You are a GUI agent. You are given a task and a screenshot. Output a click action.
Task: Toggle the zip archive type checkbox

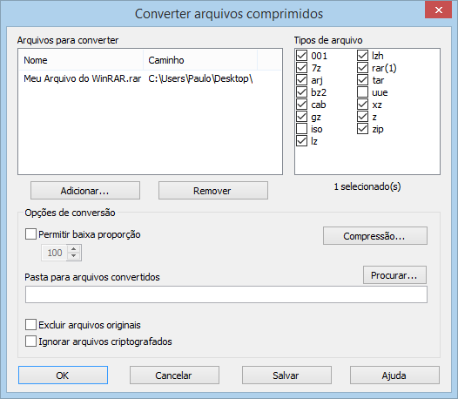(x=362, y=129)
